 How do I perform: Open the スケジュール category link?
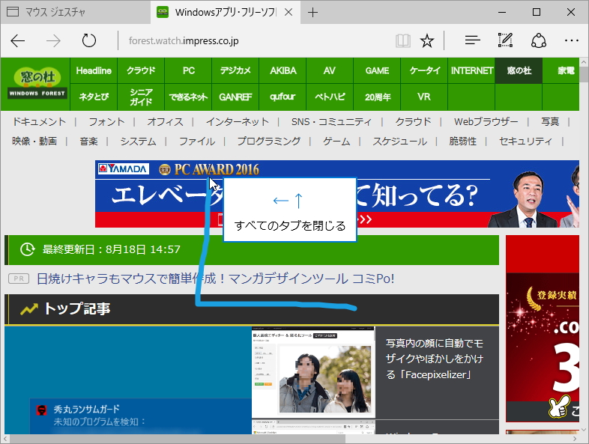tap(399, 141)
